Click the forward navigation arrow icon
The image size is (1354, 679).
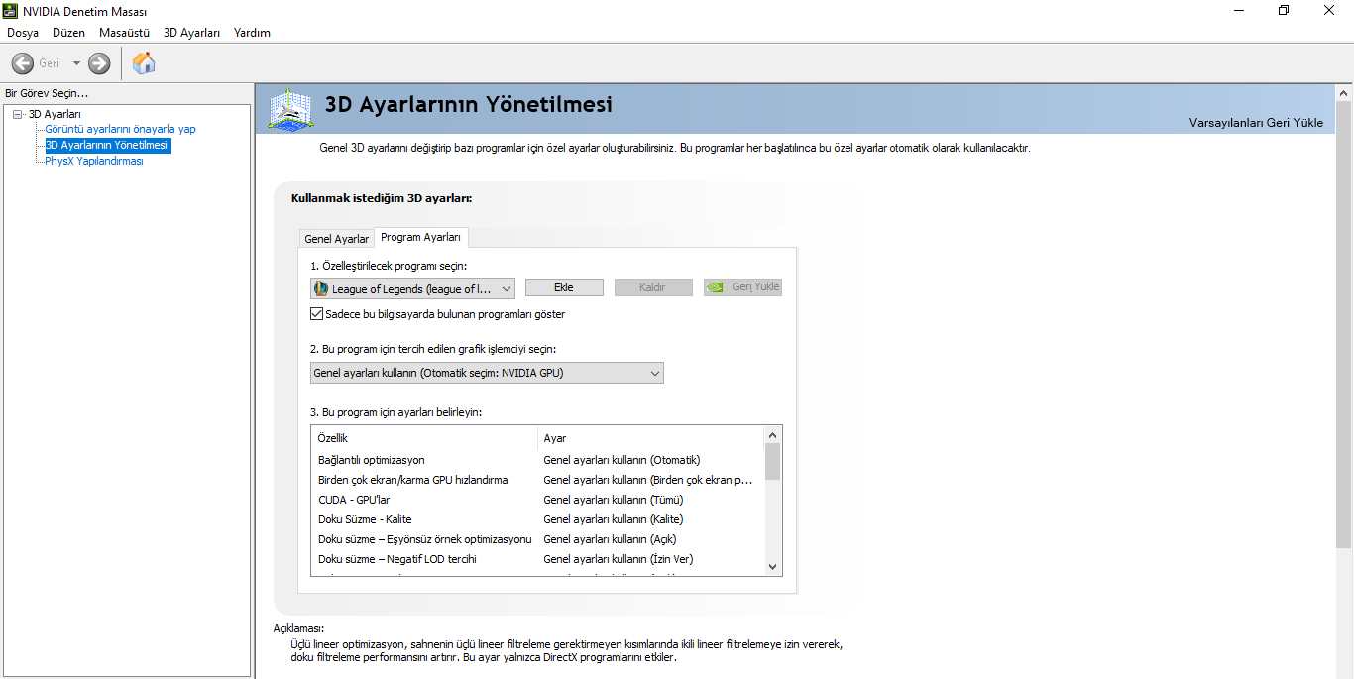(x=99, y=63)
